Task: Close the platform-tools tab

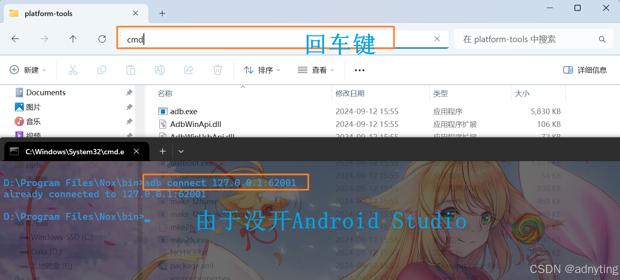Action: (136, 13)
